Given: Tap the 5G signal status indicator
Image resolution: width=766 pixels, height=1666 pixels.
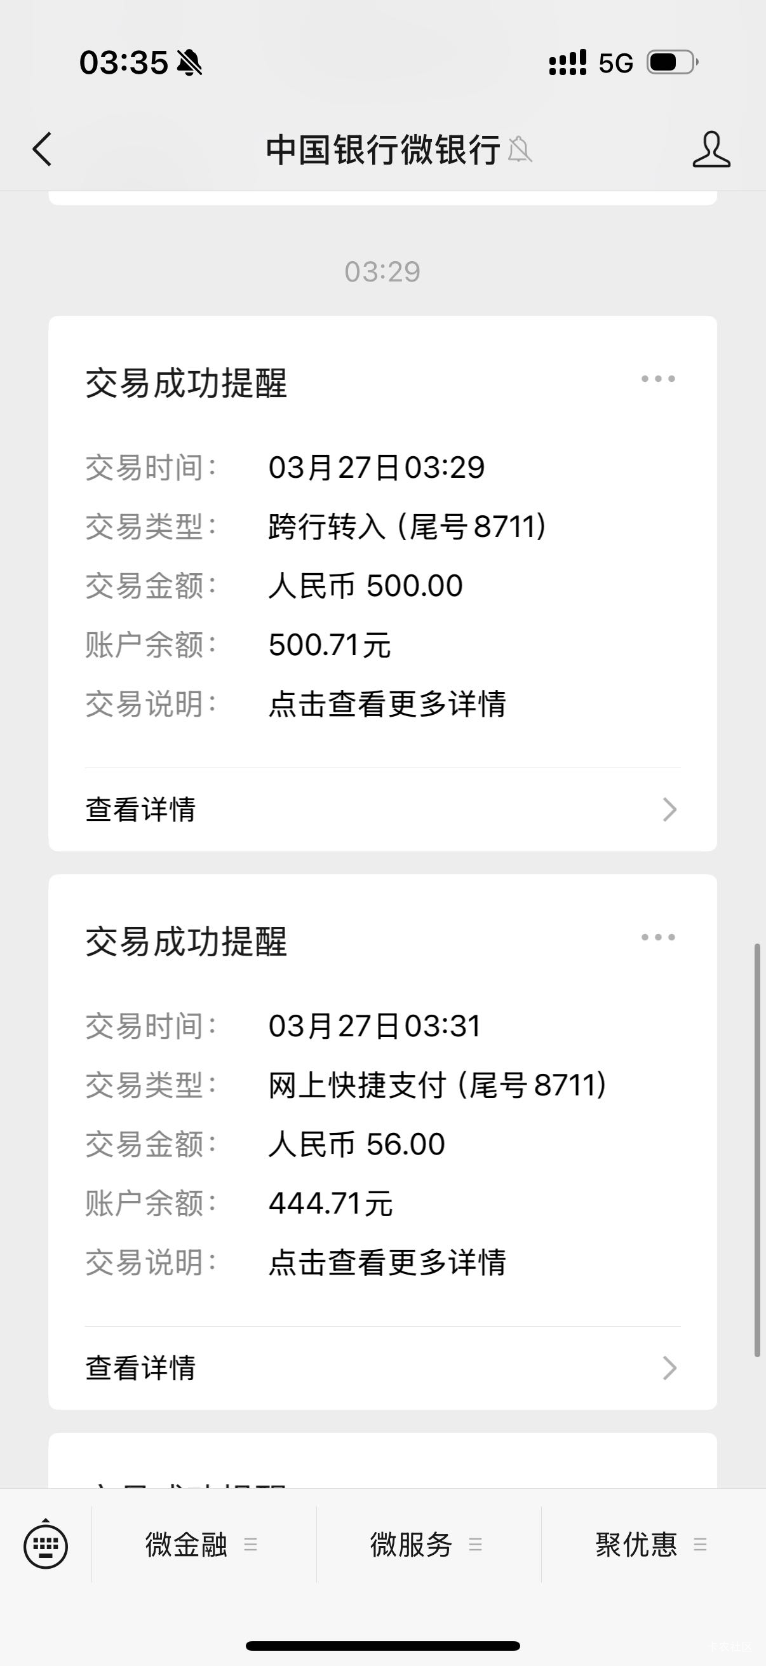Looking at the screenshot, I should pos(615,64).
